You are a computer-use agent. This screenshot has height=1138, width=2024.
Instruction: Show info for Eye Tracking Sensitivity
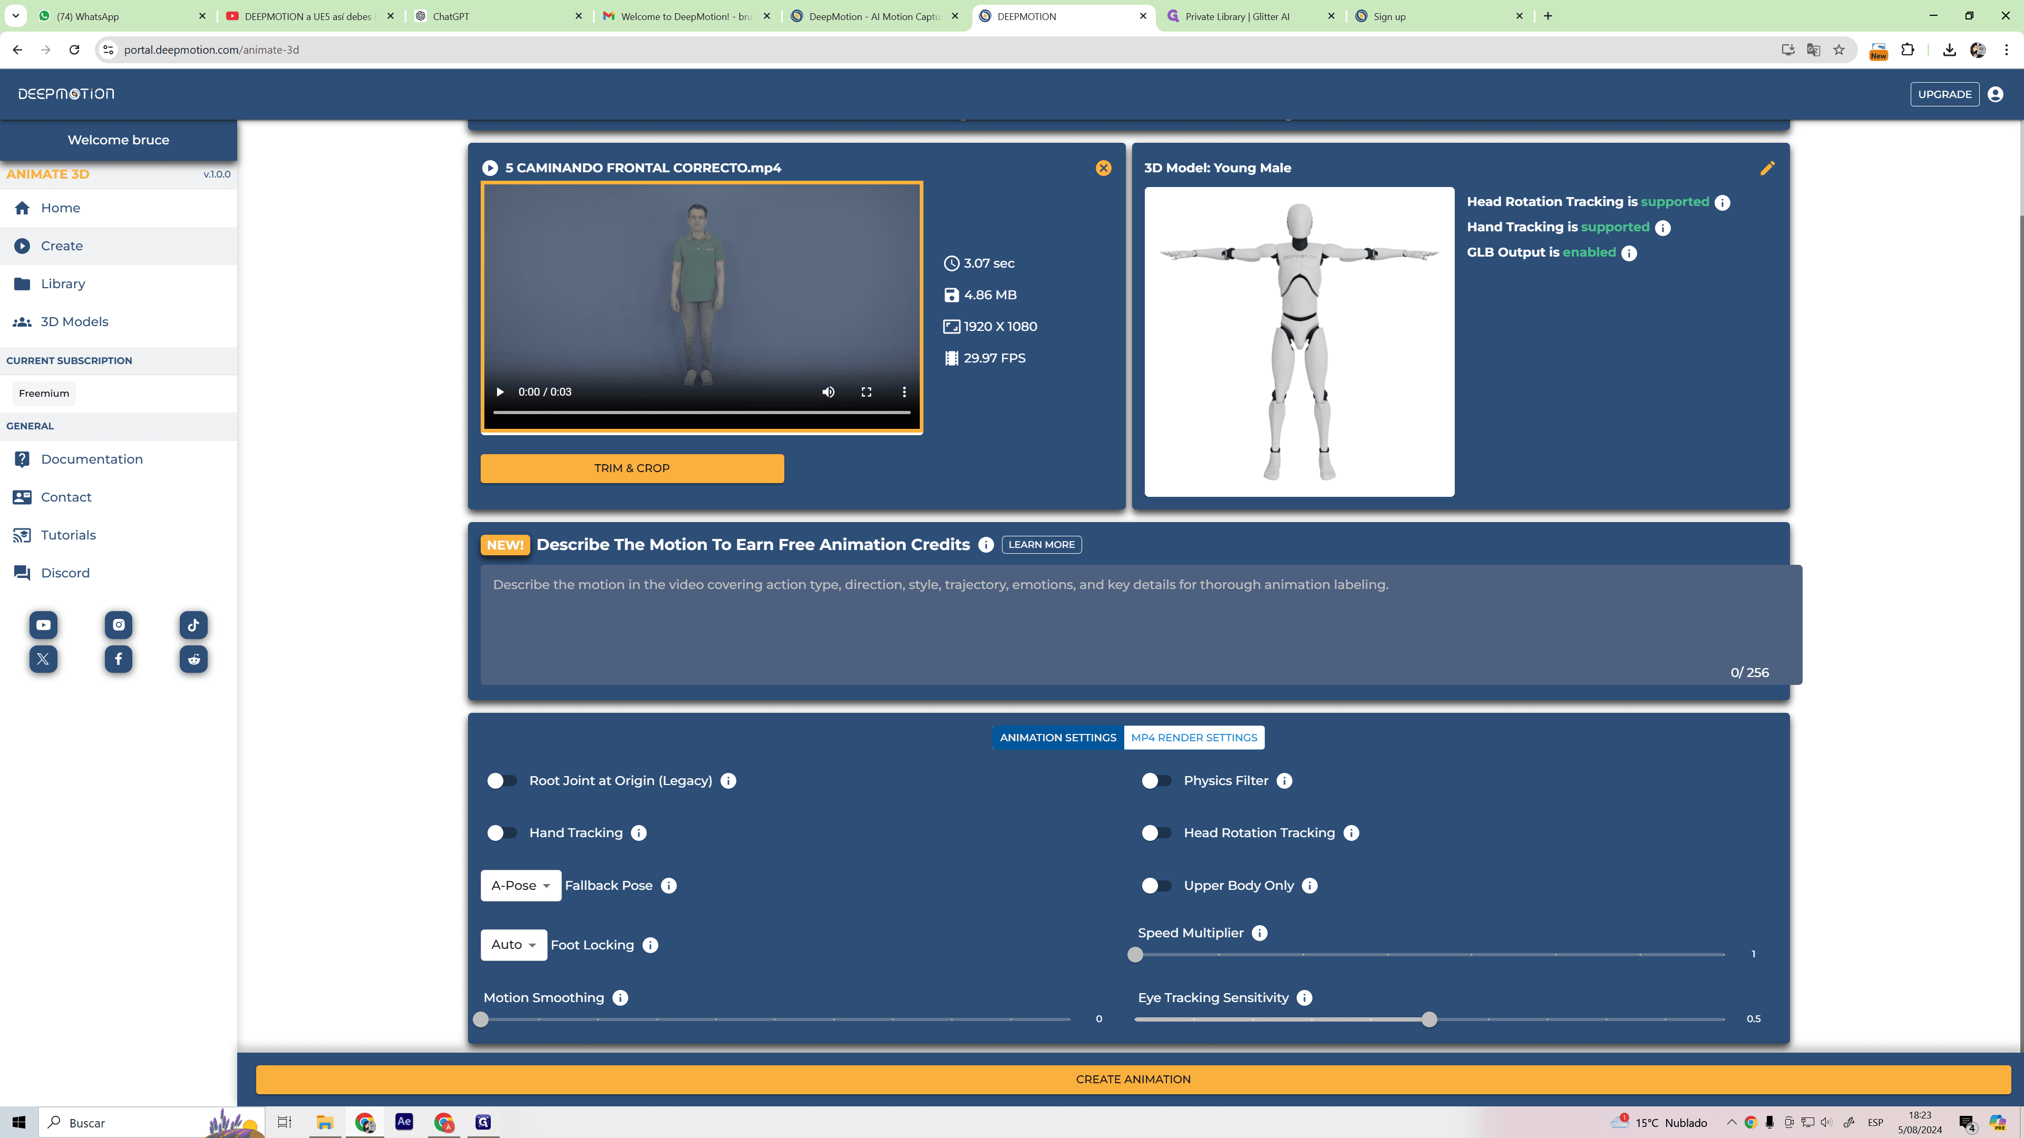[1305, 998]
